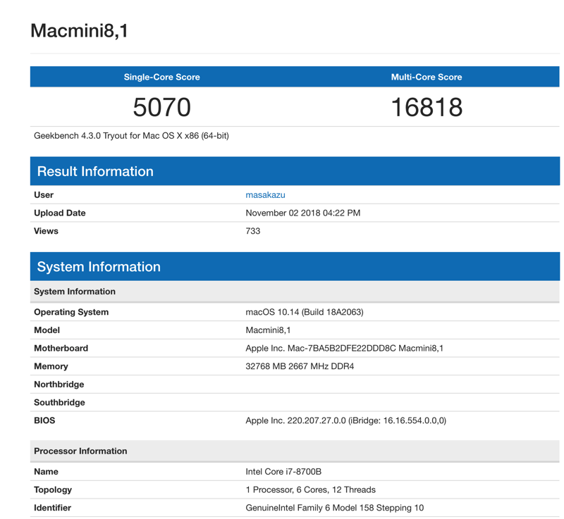The width and height of the screenshot is (564, 519).
Task: Click the Views count 733
Action: coord(253,231)
